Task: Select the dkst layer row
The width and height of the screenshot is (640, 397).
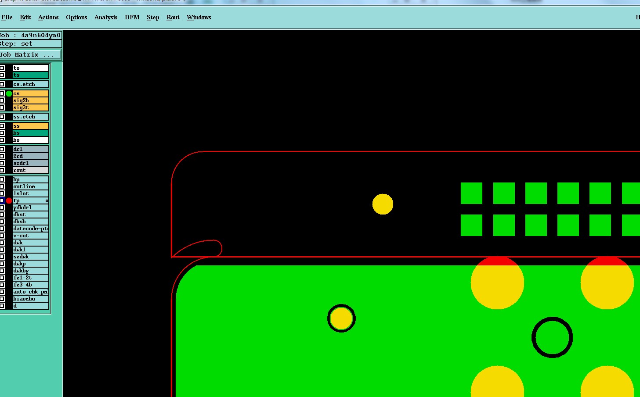Action: [x=30, y=215]
